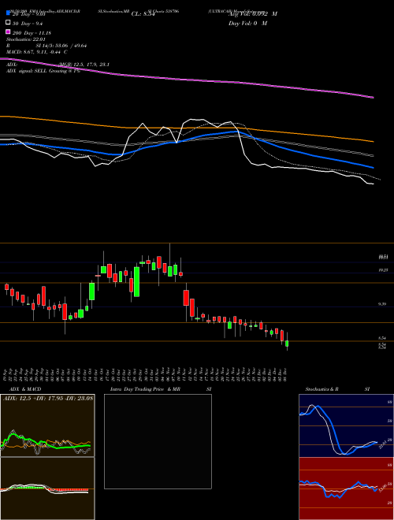
Task: Click the last green candlestick on chart
Action: [287, 344]
